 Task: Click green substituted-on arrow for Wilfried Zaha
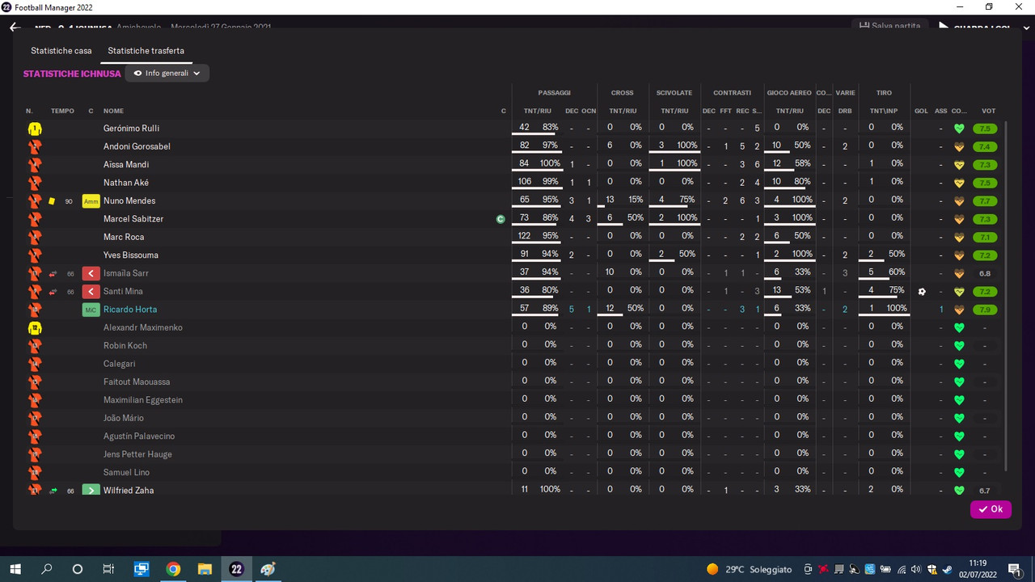coord(91,491)
